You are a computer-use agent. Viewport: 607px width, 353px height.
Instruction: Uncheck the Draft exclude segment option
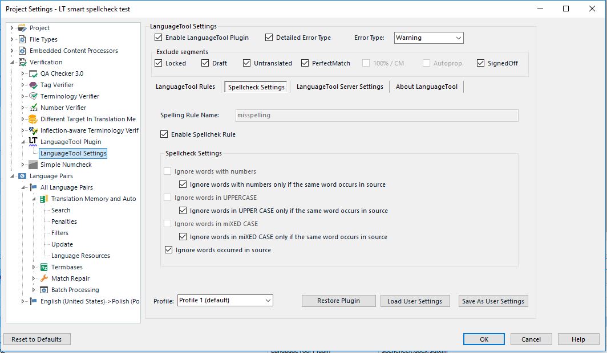(205, 63)
